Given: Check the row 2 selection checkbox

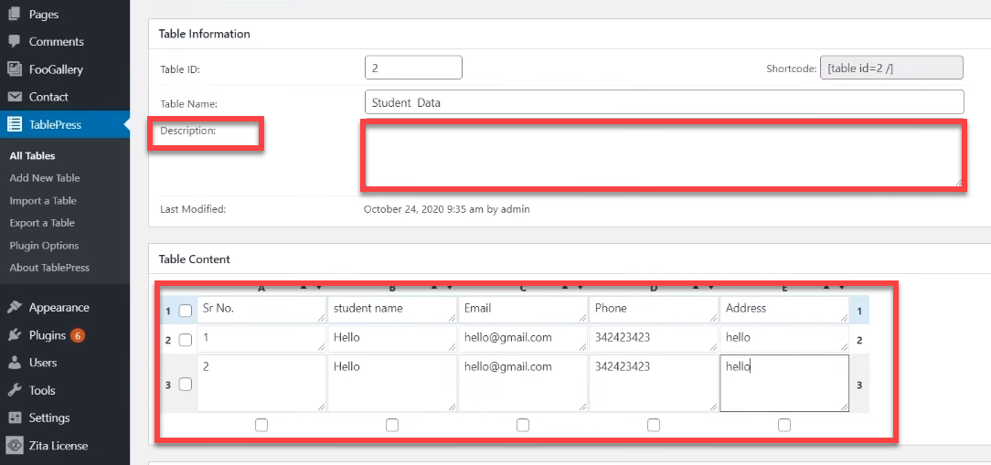Looking at the screenshot, I should point(186,340).
